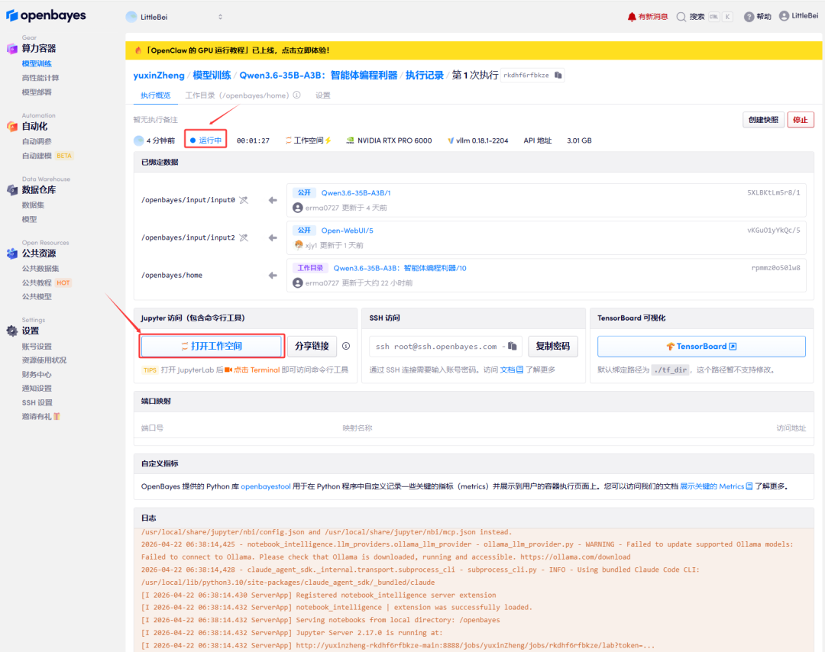Go to yuxinZheng breadcrumb link
The width and height of the screenshot is (825, 652).
[x=159, y=75]
